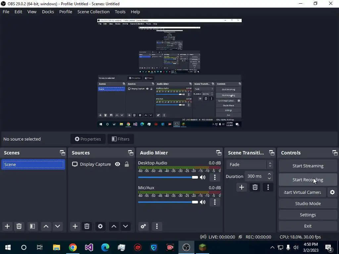Add a new source with plus icon
The image size is (339, 254).
[x=75, y=226]
